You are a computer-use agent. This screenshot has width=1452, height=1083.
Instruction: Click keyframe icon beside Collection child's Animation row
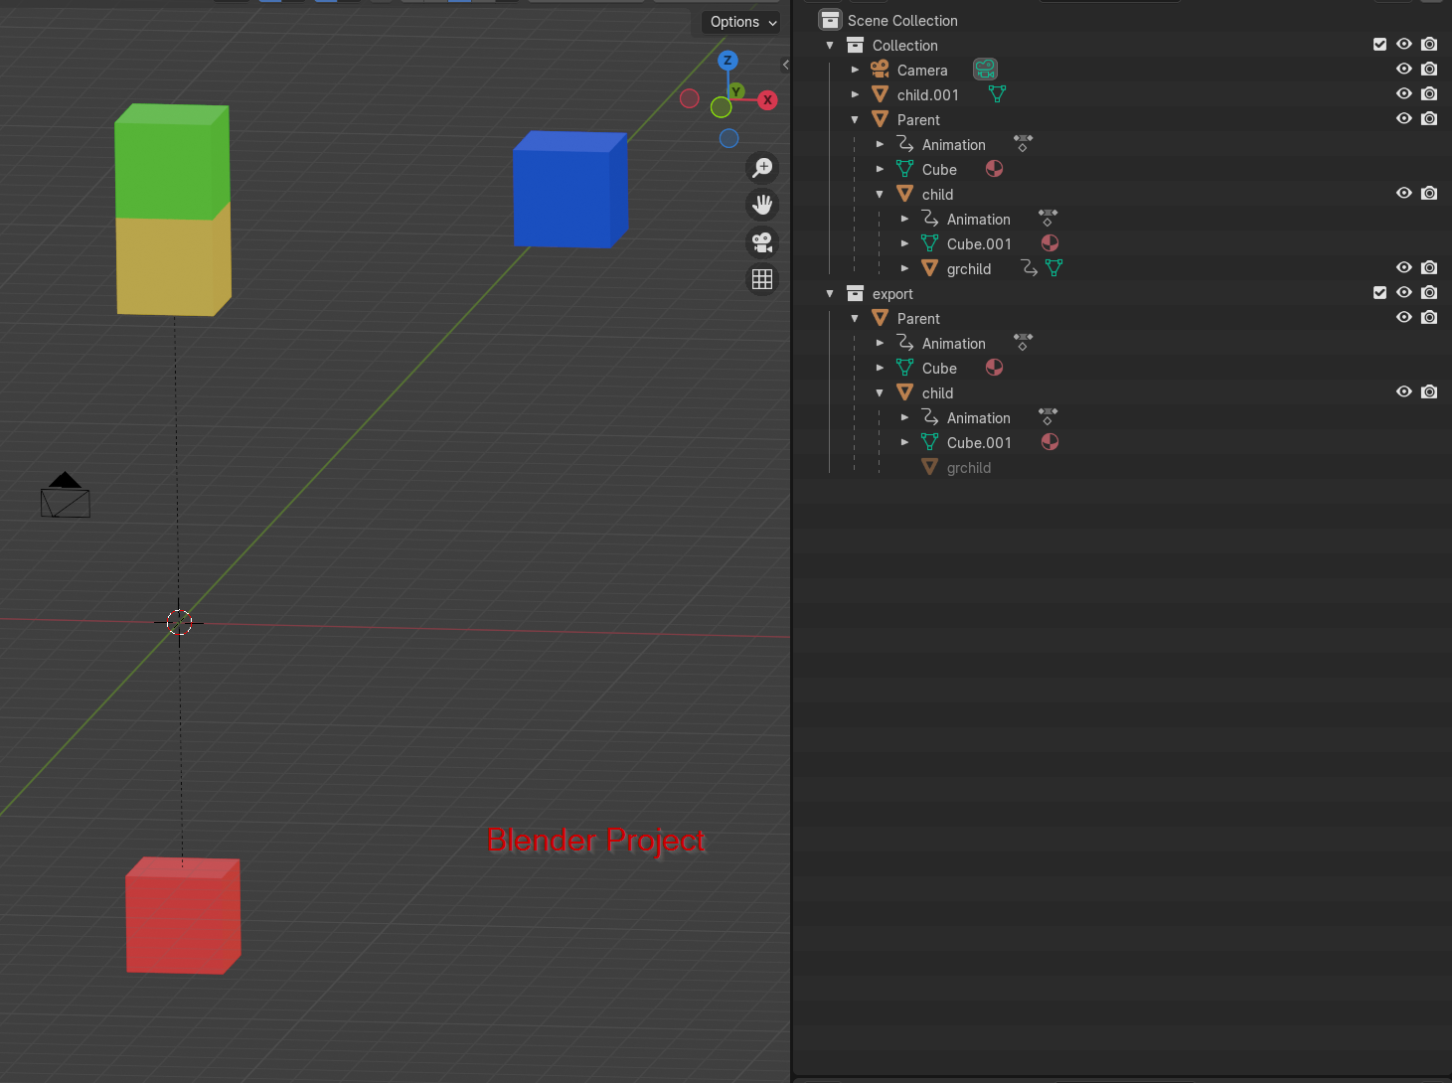(x=1048, y=219)
